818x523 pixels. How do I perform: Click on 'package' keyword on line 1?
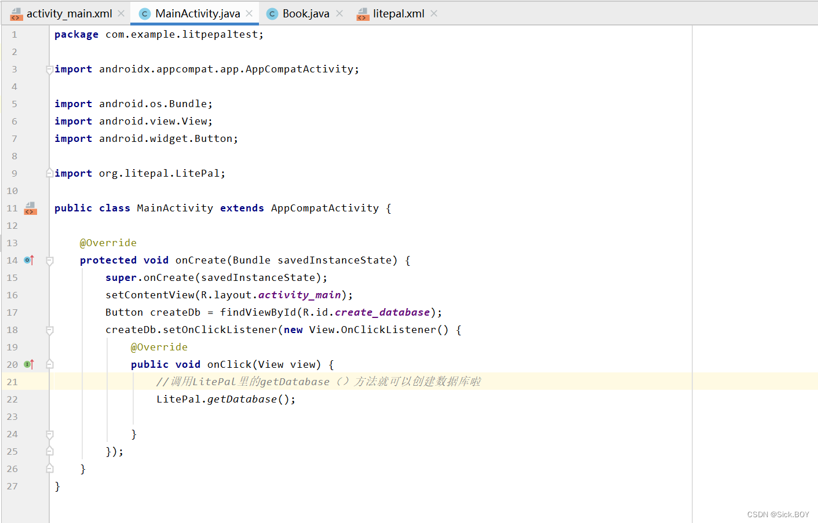[x=76, y=35]
